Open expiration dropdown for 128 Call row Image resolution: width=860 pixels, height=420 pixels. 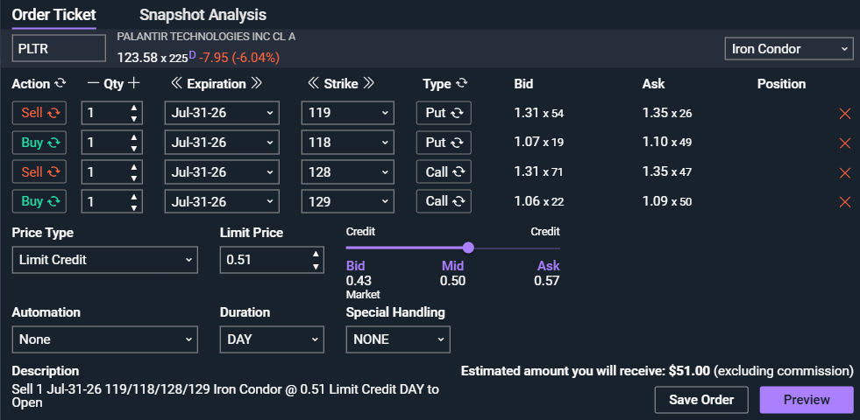pos(222,172)
